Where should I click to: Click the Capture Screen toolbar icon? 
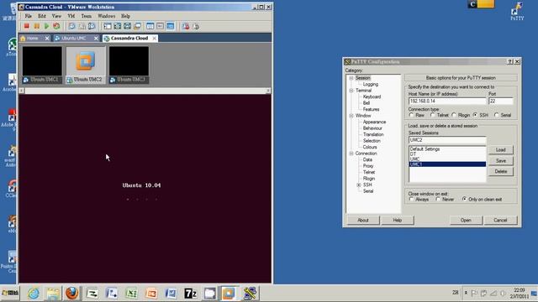click(186, 26)
